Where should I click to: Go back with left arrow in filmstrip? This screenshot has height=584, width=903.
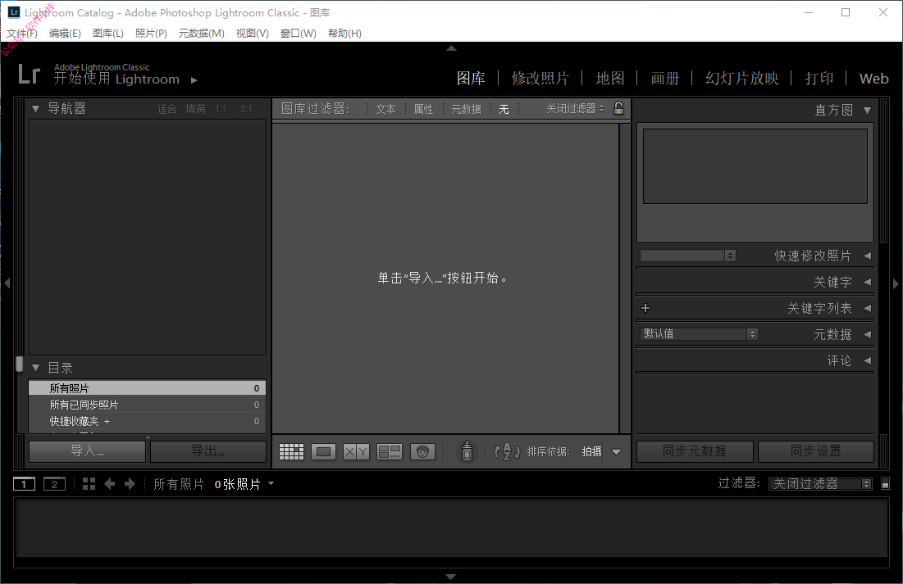tap(109, 484)
